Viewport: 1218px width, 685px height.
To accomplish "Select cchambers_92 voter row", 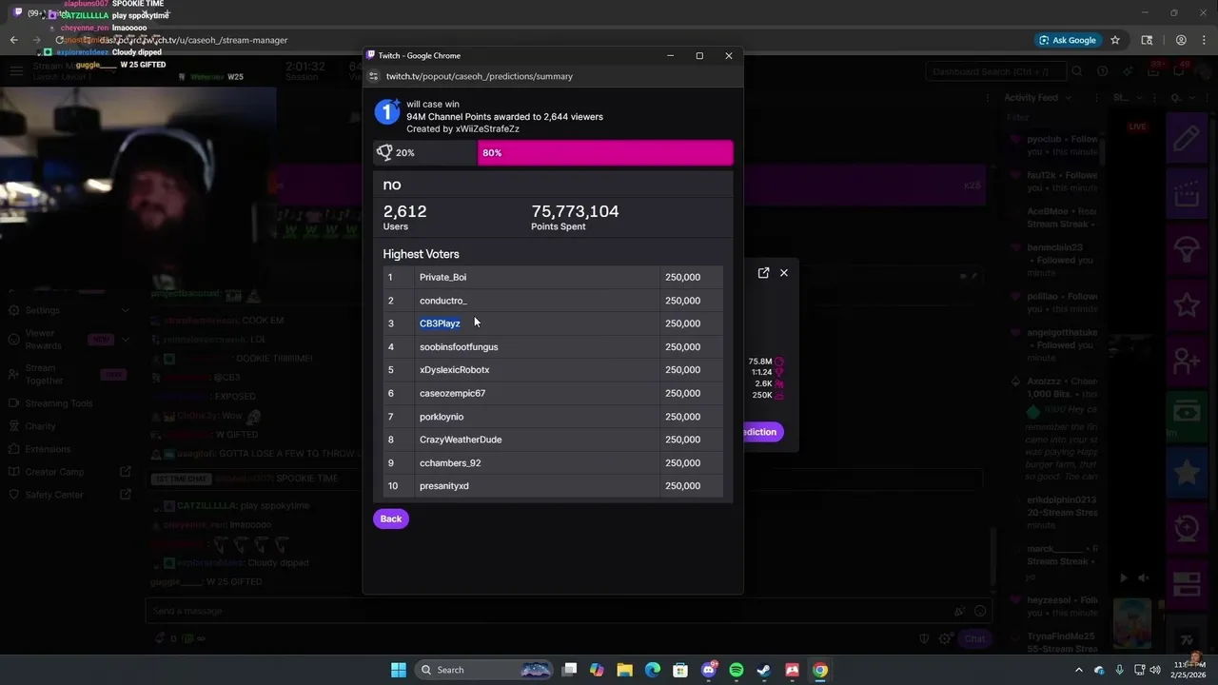I will (553, 463).
